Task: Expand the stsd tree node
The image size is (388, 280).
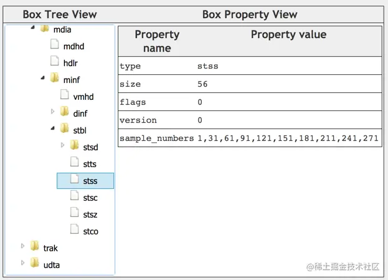Action: [62, 145]
